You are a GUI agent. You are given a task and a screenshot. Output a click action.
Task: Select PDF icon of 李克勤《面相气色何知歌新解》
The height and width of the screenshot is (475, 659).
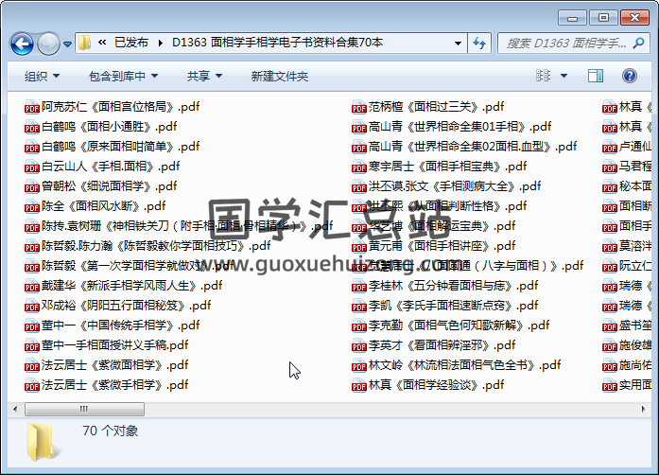359,325
